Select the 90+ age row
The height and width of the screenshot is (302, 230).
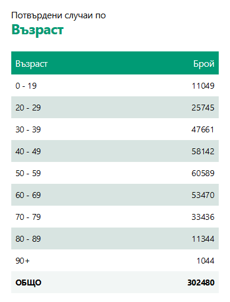pos(115,261)
